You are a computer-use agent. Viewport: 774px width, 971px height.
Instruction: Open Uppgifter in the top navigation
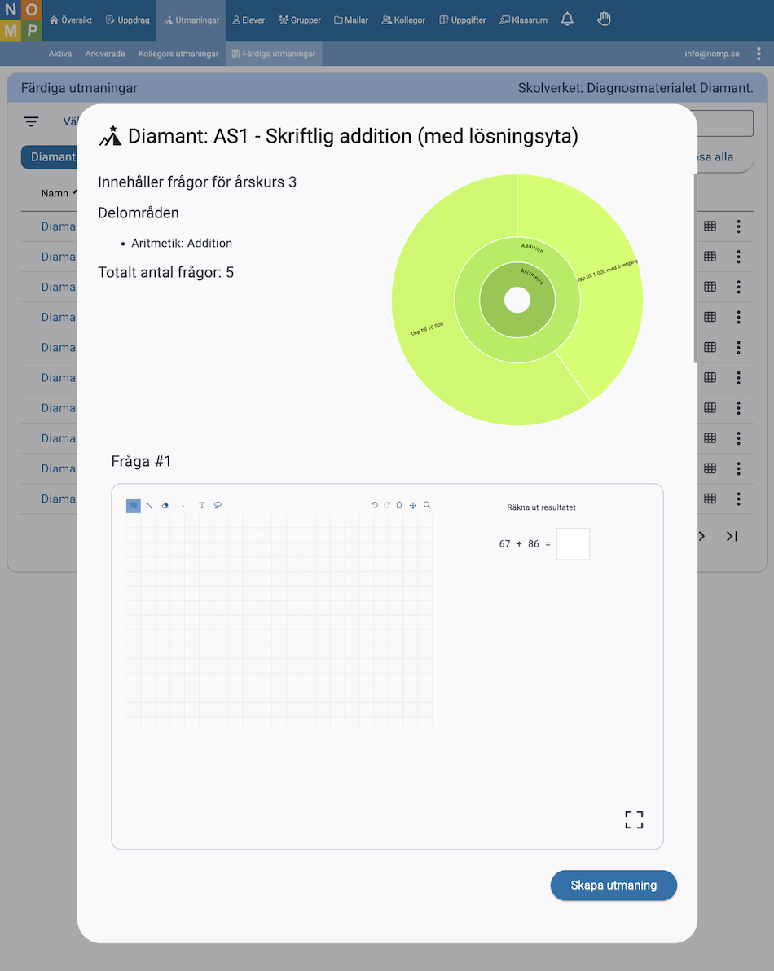pyautogui.click(x=463, y=20)
